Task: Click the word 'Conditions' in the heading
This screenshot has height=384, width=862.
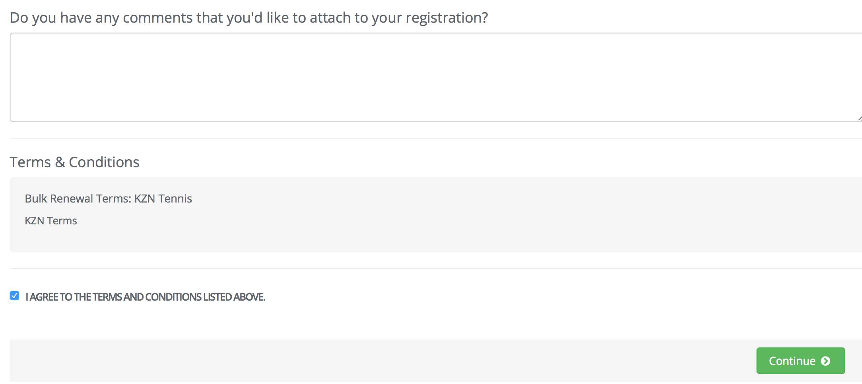Action: [x=104, y=162]
